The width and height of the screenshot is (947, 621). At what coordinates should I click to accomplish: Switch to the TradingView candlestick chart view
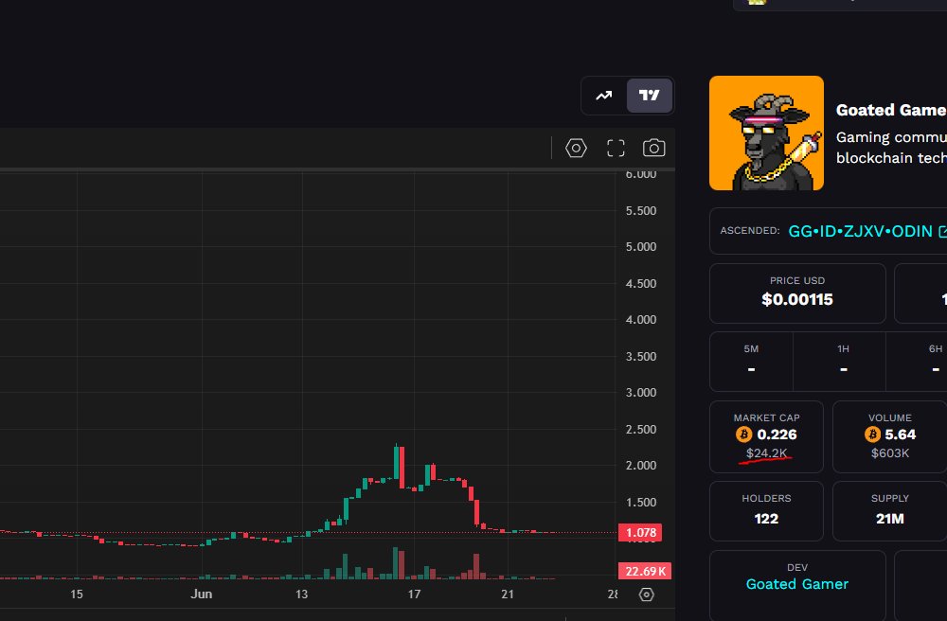[650, 96]
